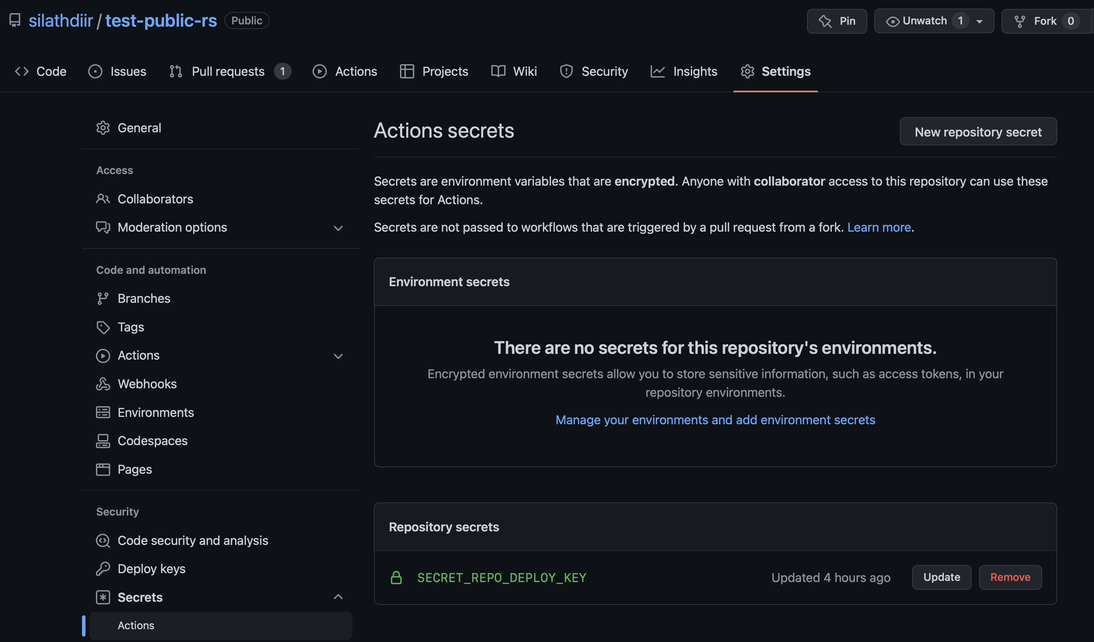This screenshot has width=1094, height=642.
Task: Click the Wiki book icon
Action: [x=498, y=71]
